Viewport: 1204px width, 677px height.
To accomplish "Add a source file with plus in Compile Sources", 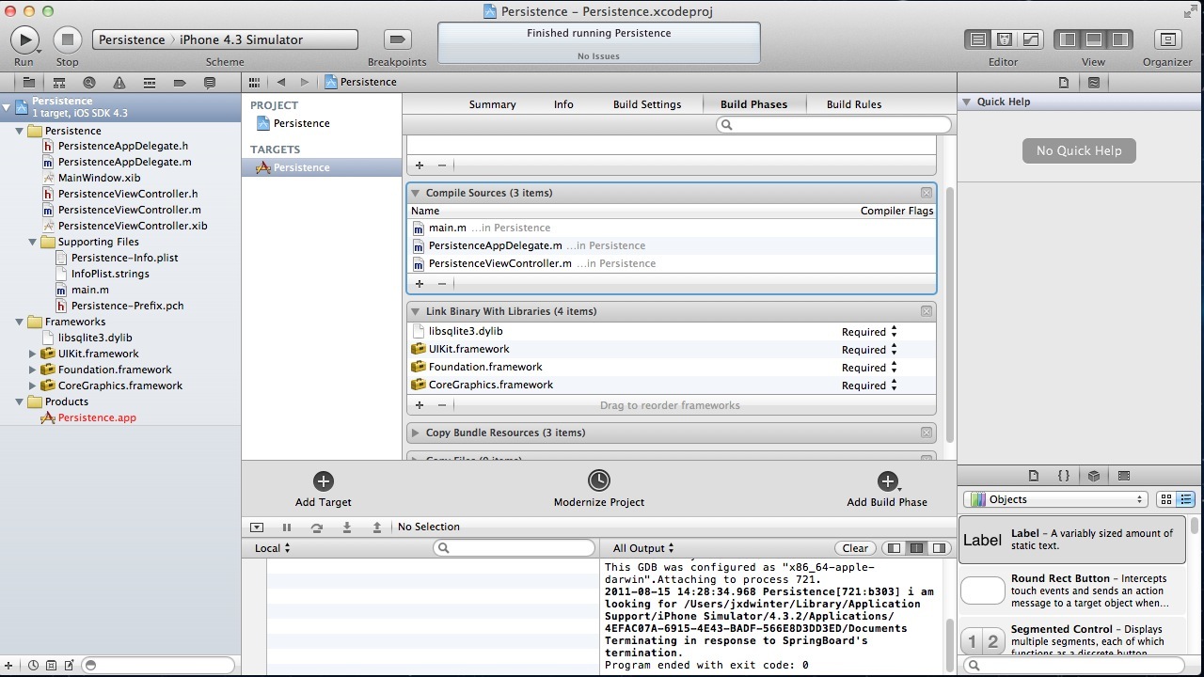I will point(420,283).
